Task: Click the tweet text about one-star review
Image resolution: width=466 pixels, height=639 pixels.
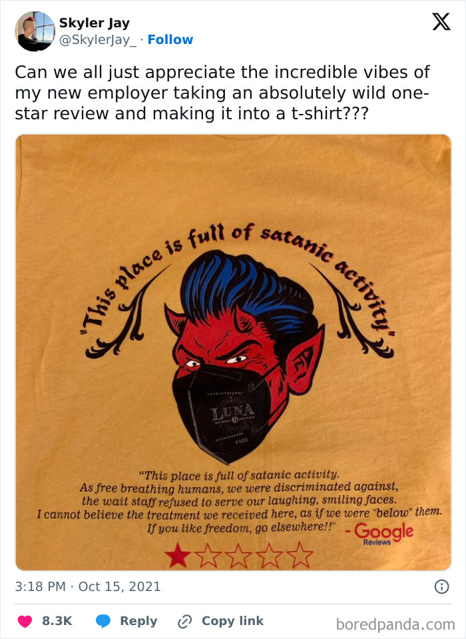Action: pyautogui.click(x=222, y=93)
